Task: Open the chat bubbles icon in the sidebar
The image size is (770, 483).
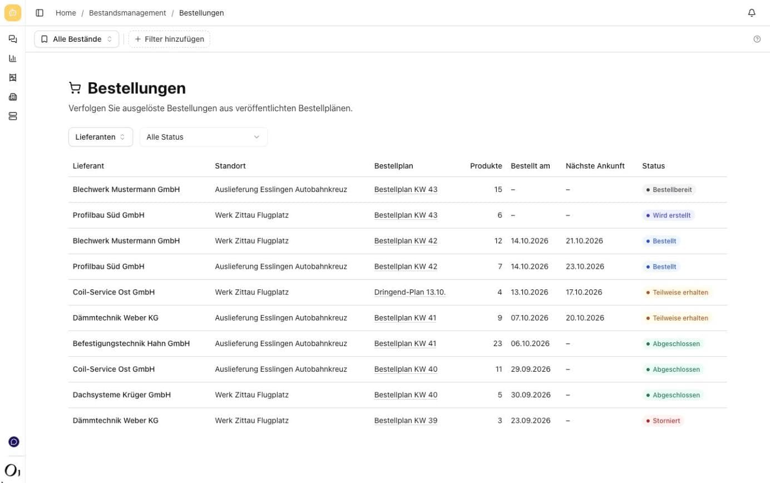Action: pos(13,39)
